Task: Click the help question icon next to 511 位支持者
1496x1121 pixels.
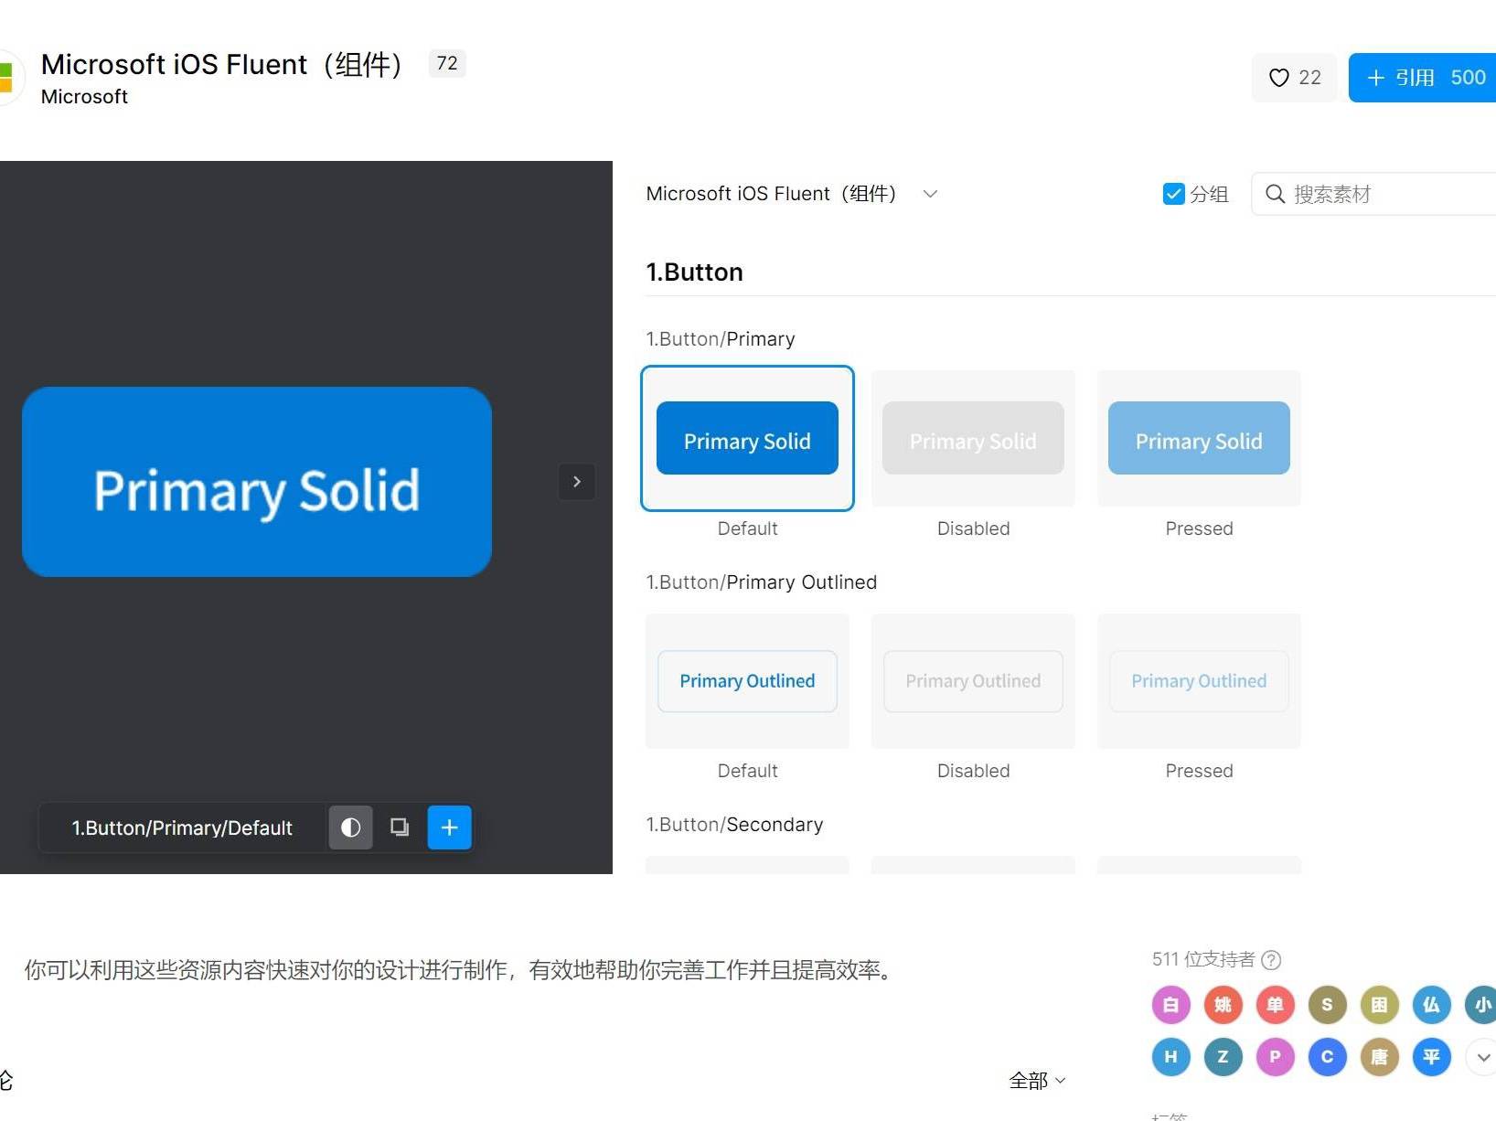Action: (x=1271, y=960)
